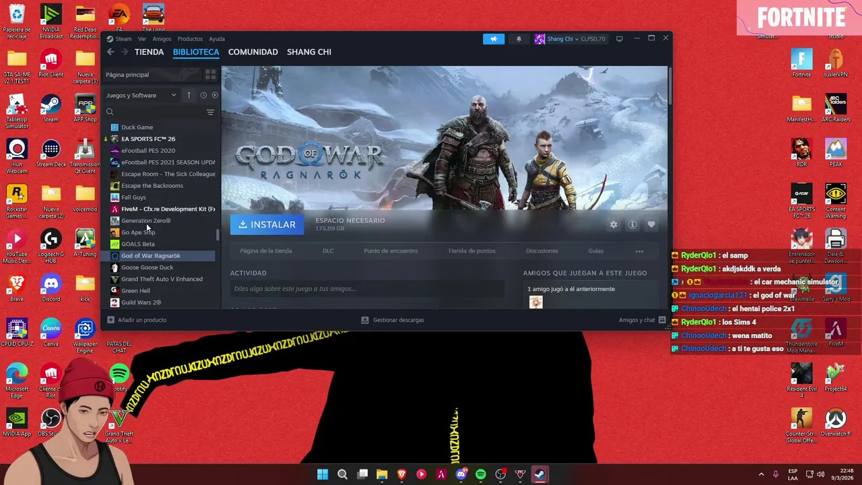Go to the TIENDA tab
Screen dimensions: 862x485
149,52
